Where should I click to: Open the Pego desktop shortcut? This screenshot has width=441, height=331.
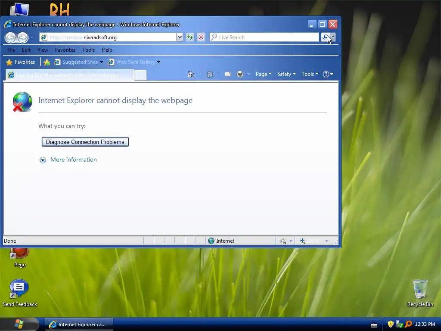[x=20, y=257]
